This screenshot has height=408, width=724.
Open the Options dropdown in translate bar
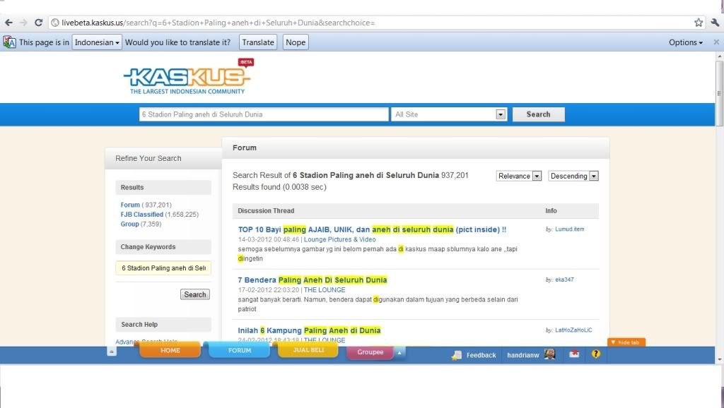point(686,42)
